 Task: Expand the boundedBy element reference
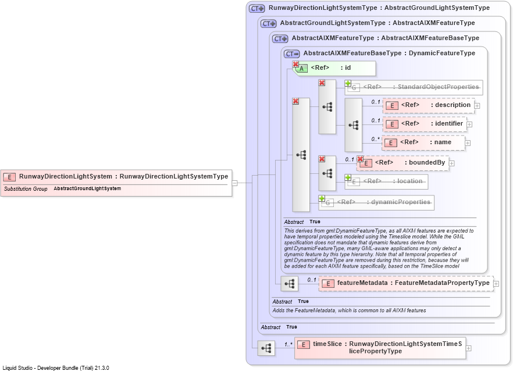click(451, 163)
